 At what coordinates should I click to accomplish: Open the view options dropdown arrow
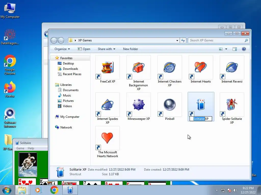[x=226, y=49]
